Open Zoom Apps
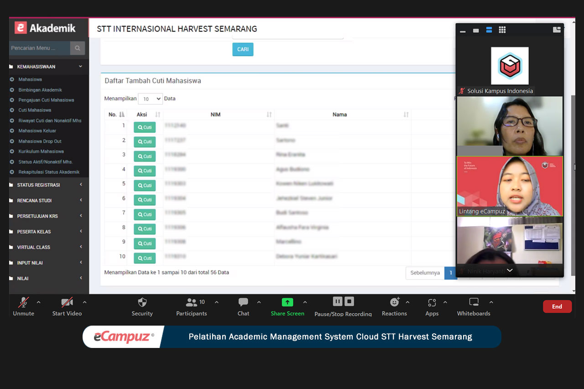Screen dimensions: 584x389 (432, 302)
